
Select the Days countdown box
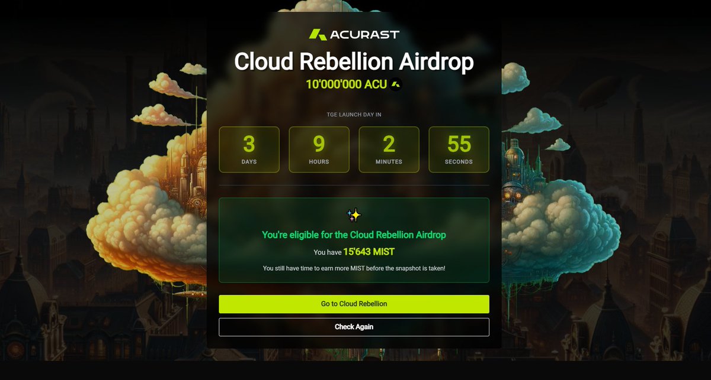coord(249,150)
